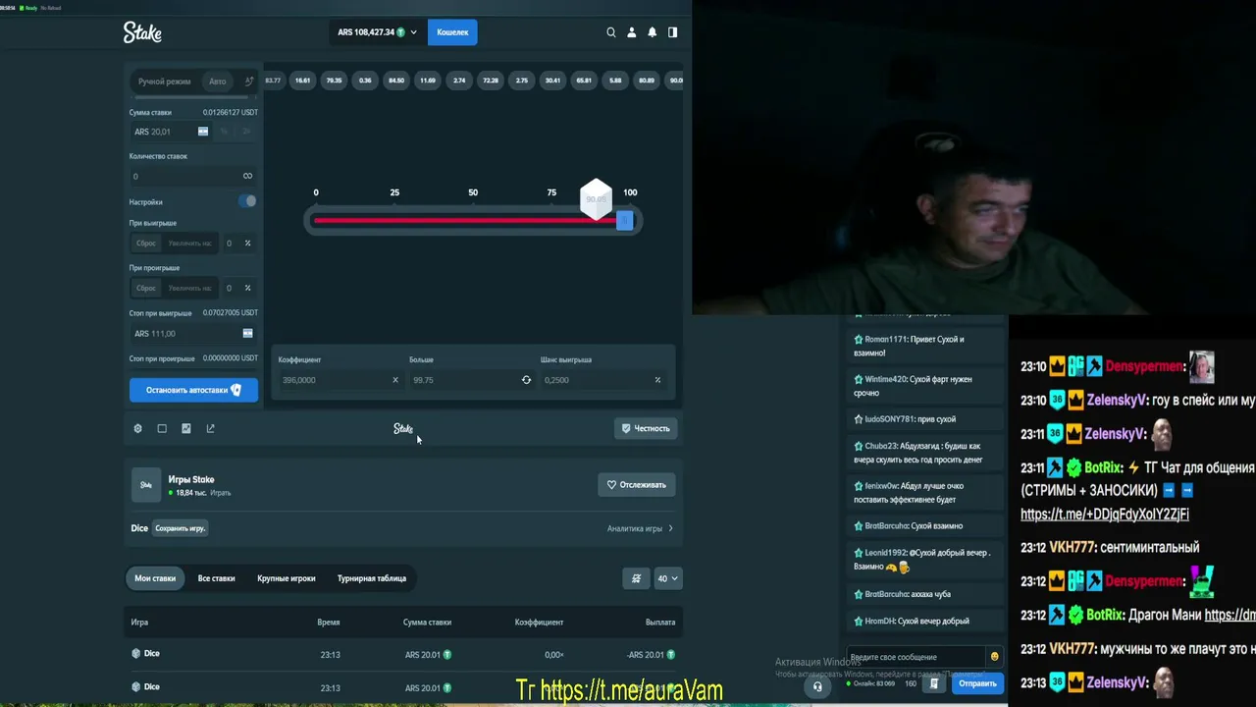Focus the Сумма ставки amount field
Image resolution: width=1256 pixels, height=707 pixels.
click(x=171, y=132)
